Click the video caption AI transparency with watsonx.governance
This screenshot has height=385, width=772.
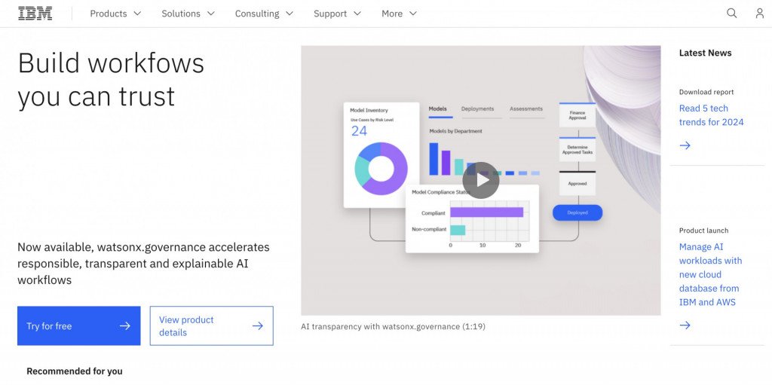click(393, 326)
